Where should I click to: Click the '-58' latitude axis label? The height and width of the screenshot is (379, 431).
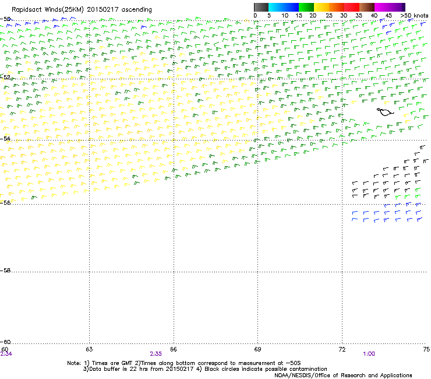(x=5, y=271)
